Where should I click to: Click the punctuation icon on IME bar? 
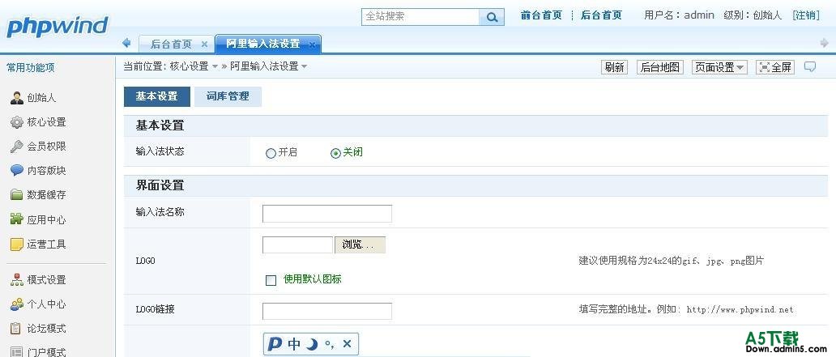point(330,345)
